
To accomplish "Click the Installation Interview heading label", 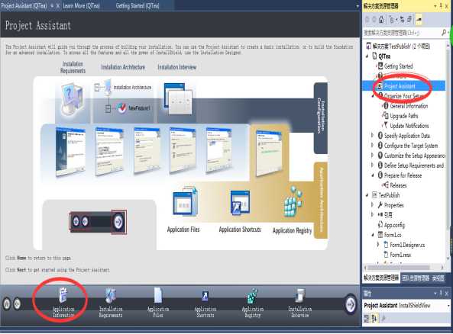I will 176,67.
